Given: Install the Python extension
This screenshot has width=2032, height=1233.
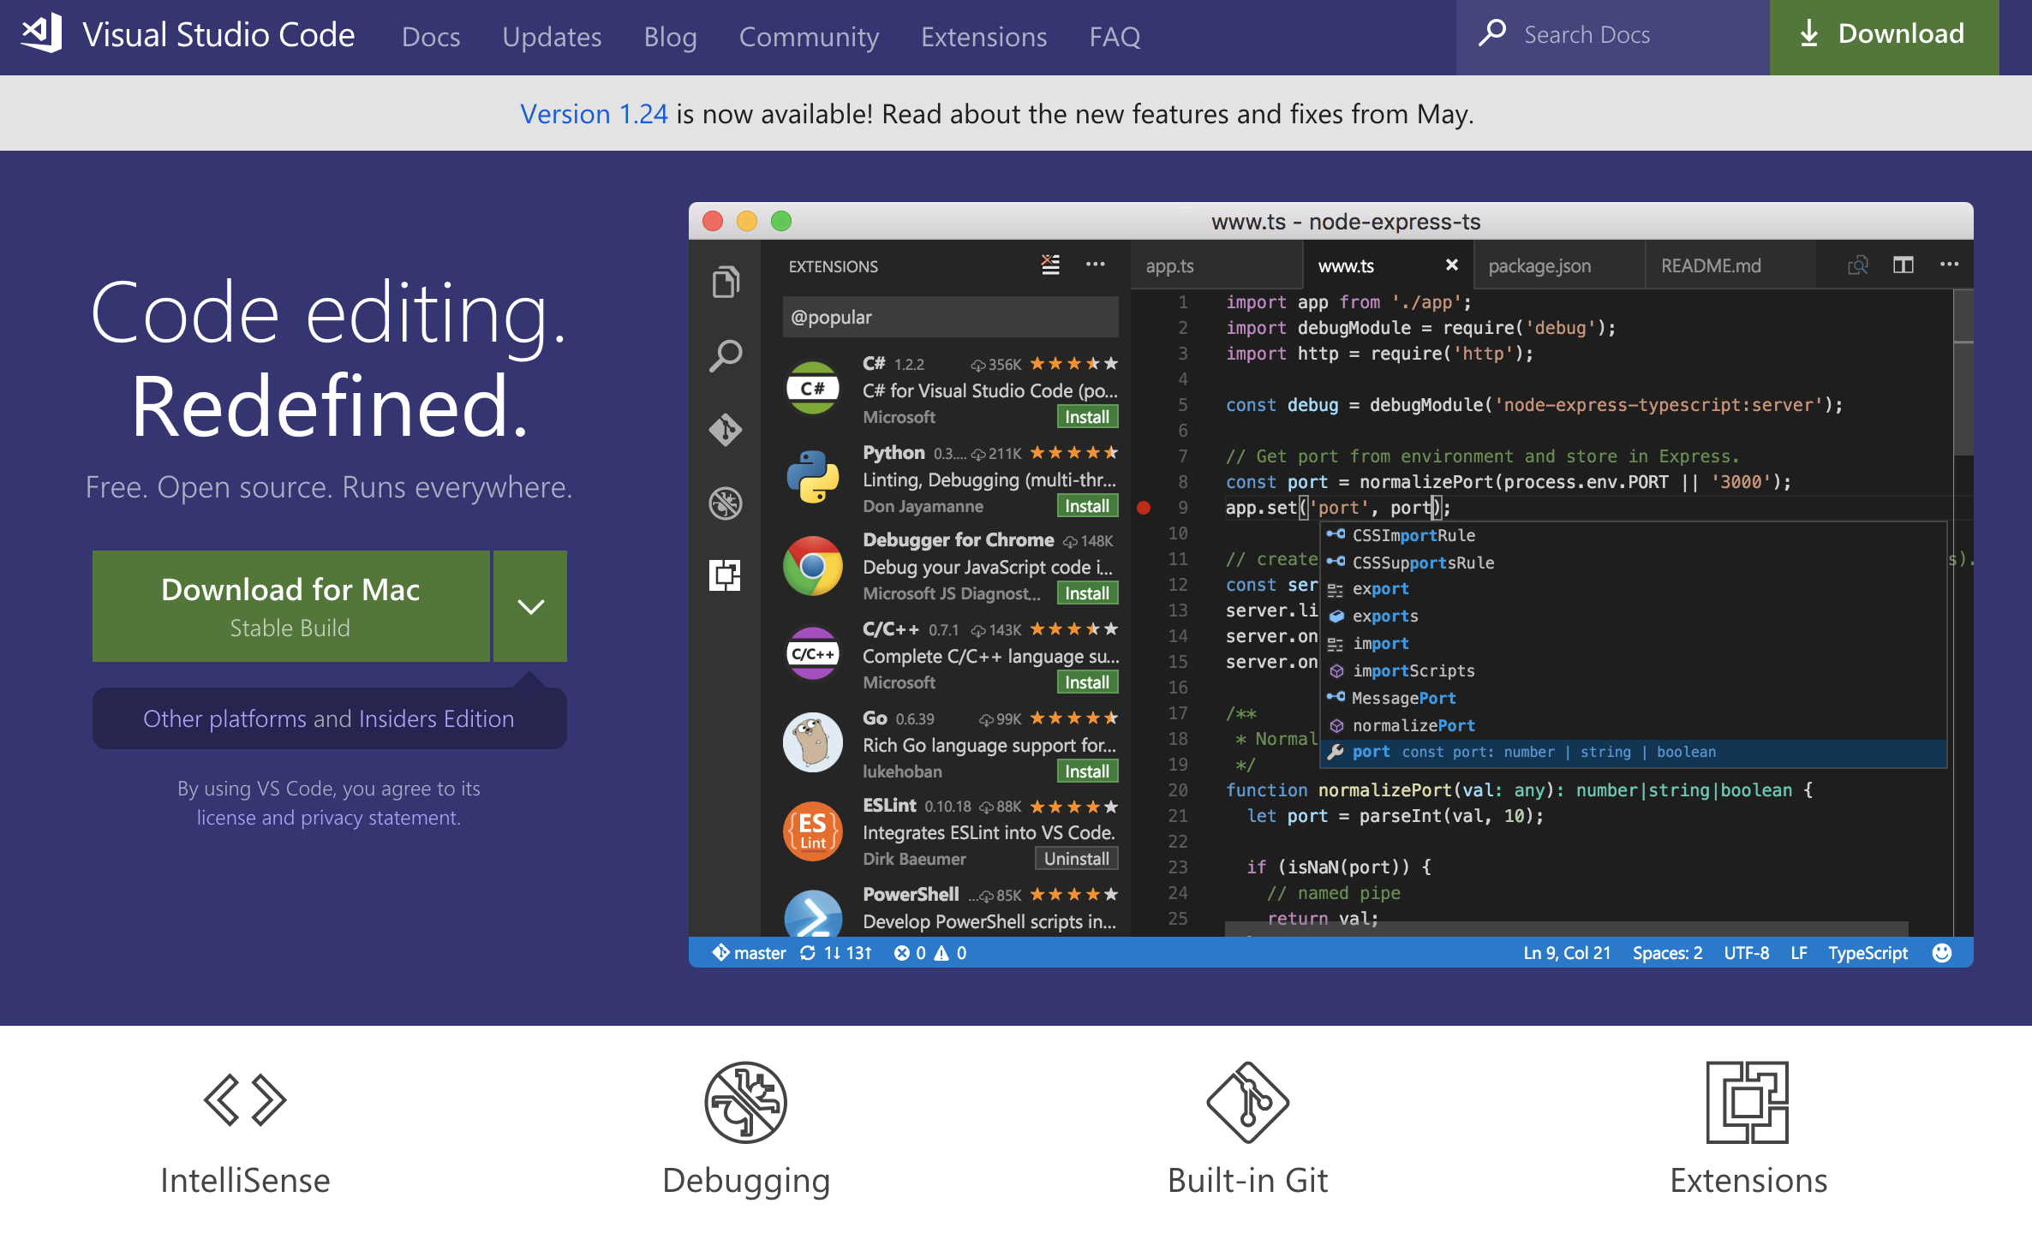Looking at the screenshot, I should (1086, 506).
